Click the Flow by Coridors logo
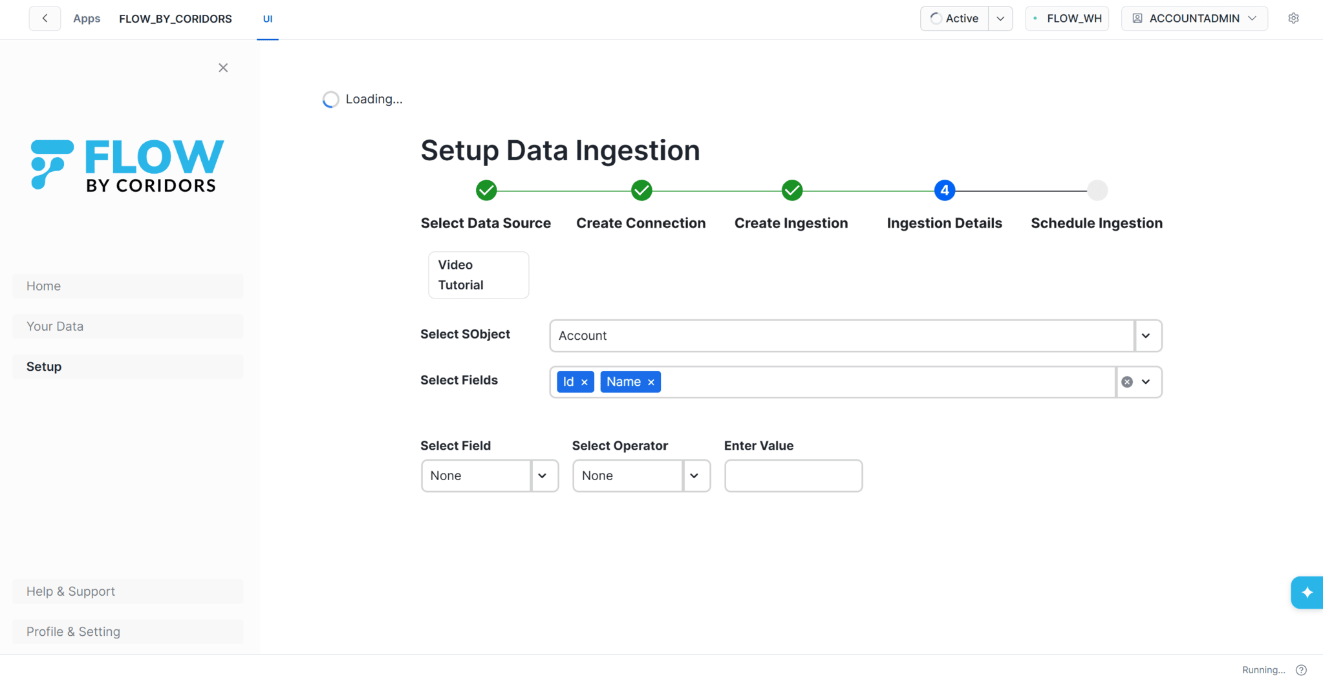The width and height of the screenshot is (1323, 683). 127,165
